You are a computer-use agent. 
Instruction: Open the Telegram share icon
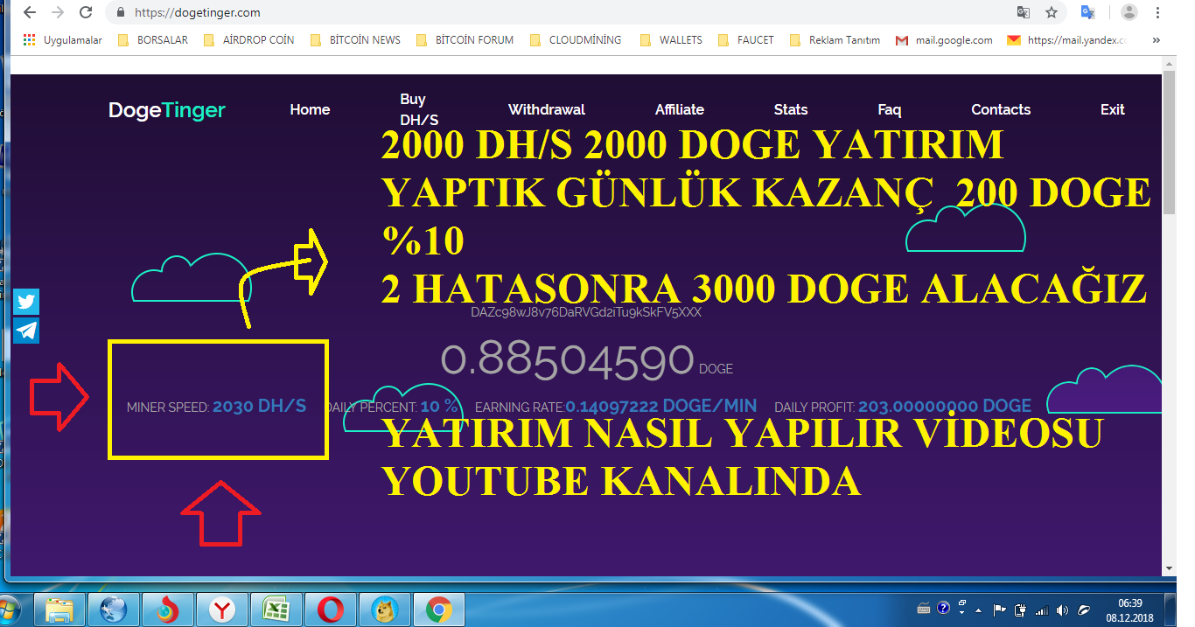click(x=26, y=330)
